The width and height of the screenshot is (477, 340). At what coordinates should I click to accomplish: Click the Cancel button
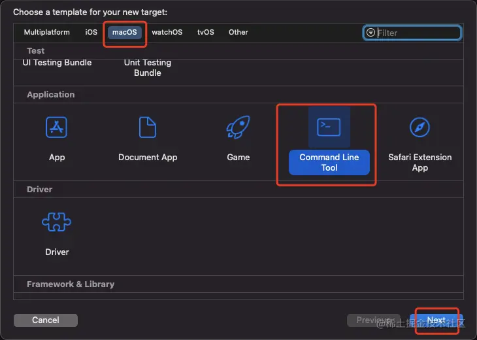click(x=46, y=320)
